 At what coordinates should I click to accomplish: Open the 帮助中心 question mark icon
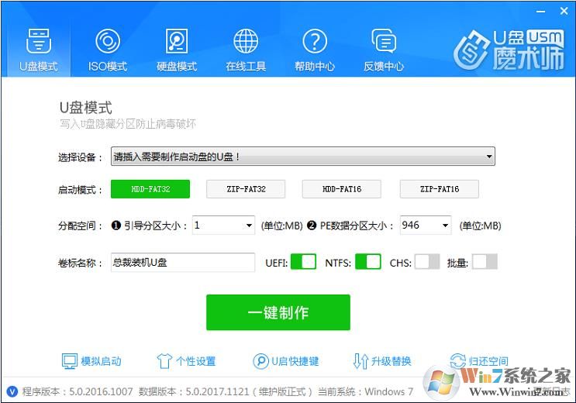coord(315,41)
